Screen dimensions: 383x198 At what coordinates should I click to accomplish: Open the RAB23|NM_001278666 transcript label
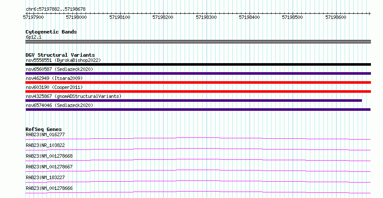coord(49,188)
